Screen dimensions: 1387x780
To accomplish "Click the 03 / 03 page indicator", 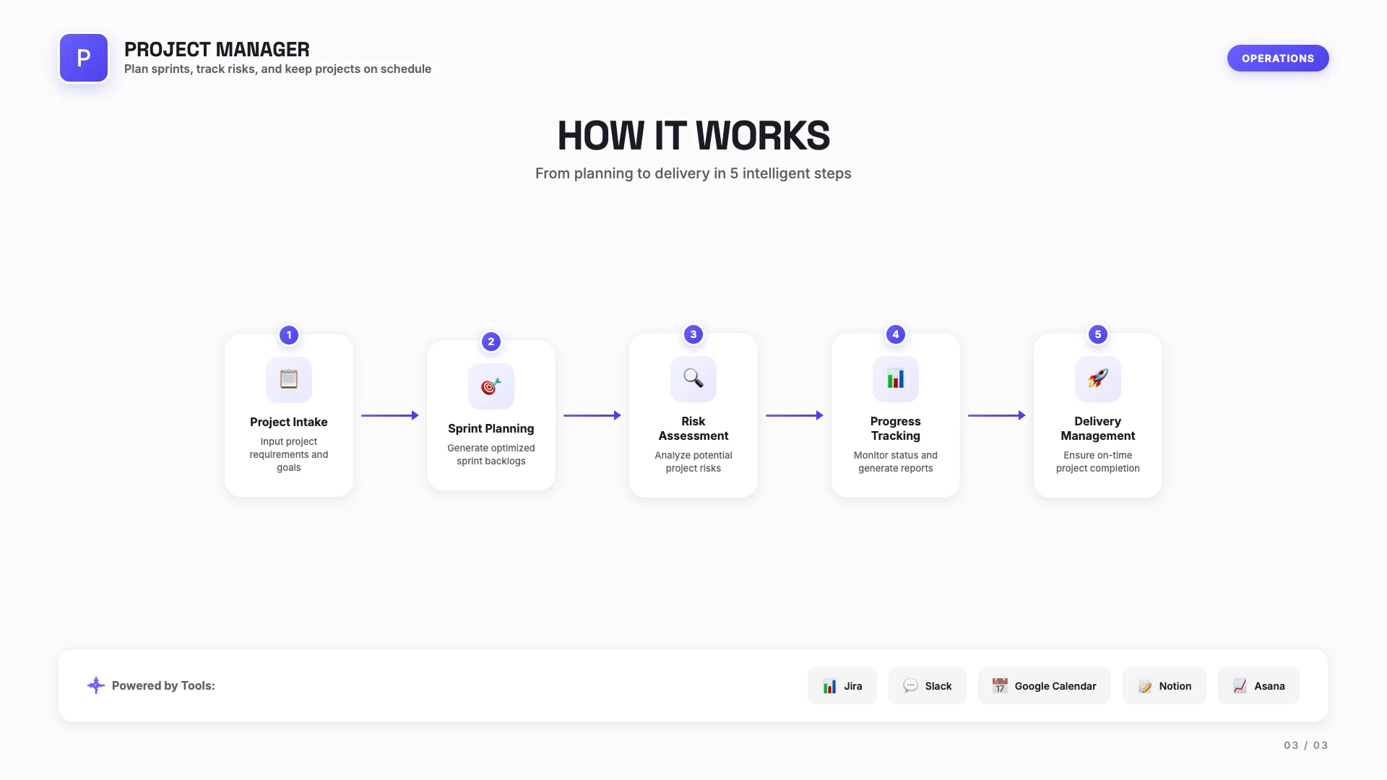I will coord(1305,745).
